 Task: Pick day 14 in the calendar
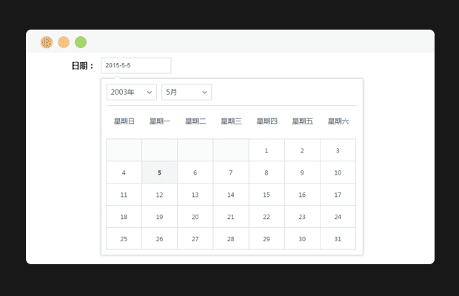[x=231, y=195]
